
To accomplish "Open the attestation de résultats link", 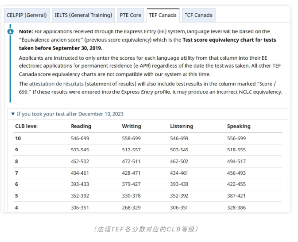I will [x=56, y=84].
